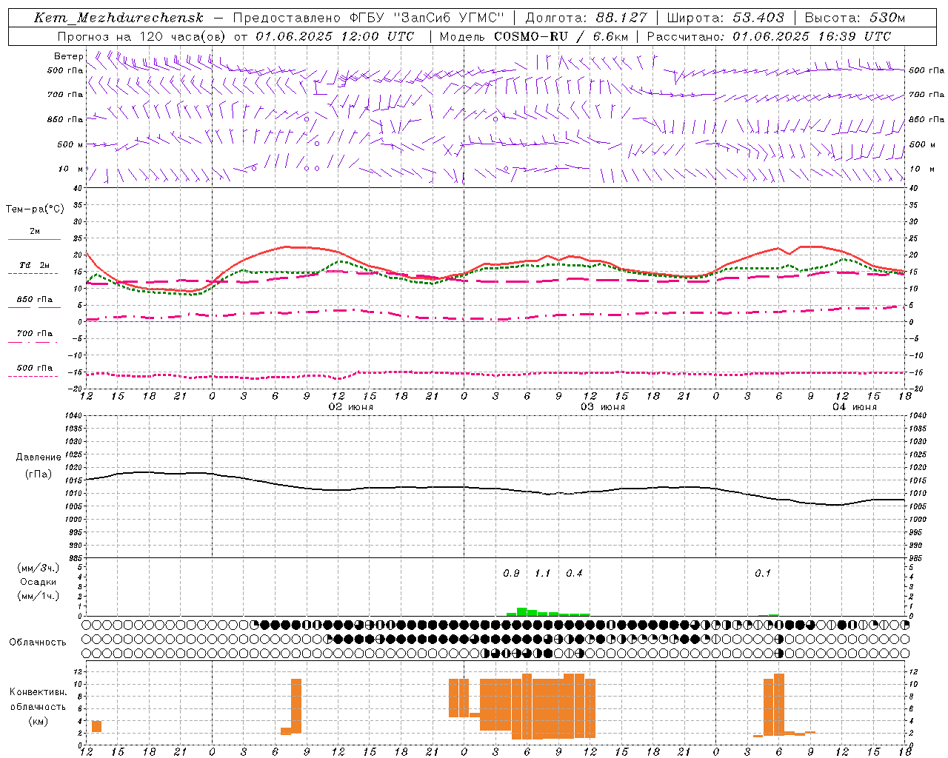Select the 'ФГБУ "ЗапСиб УГМС"' provider text
Viewport: 948px width, 758px height.
coord(427,18)
